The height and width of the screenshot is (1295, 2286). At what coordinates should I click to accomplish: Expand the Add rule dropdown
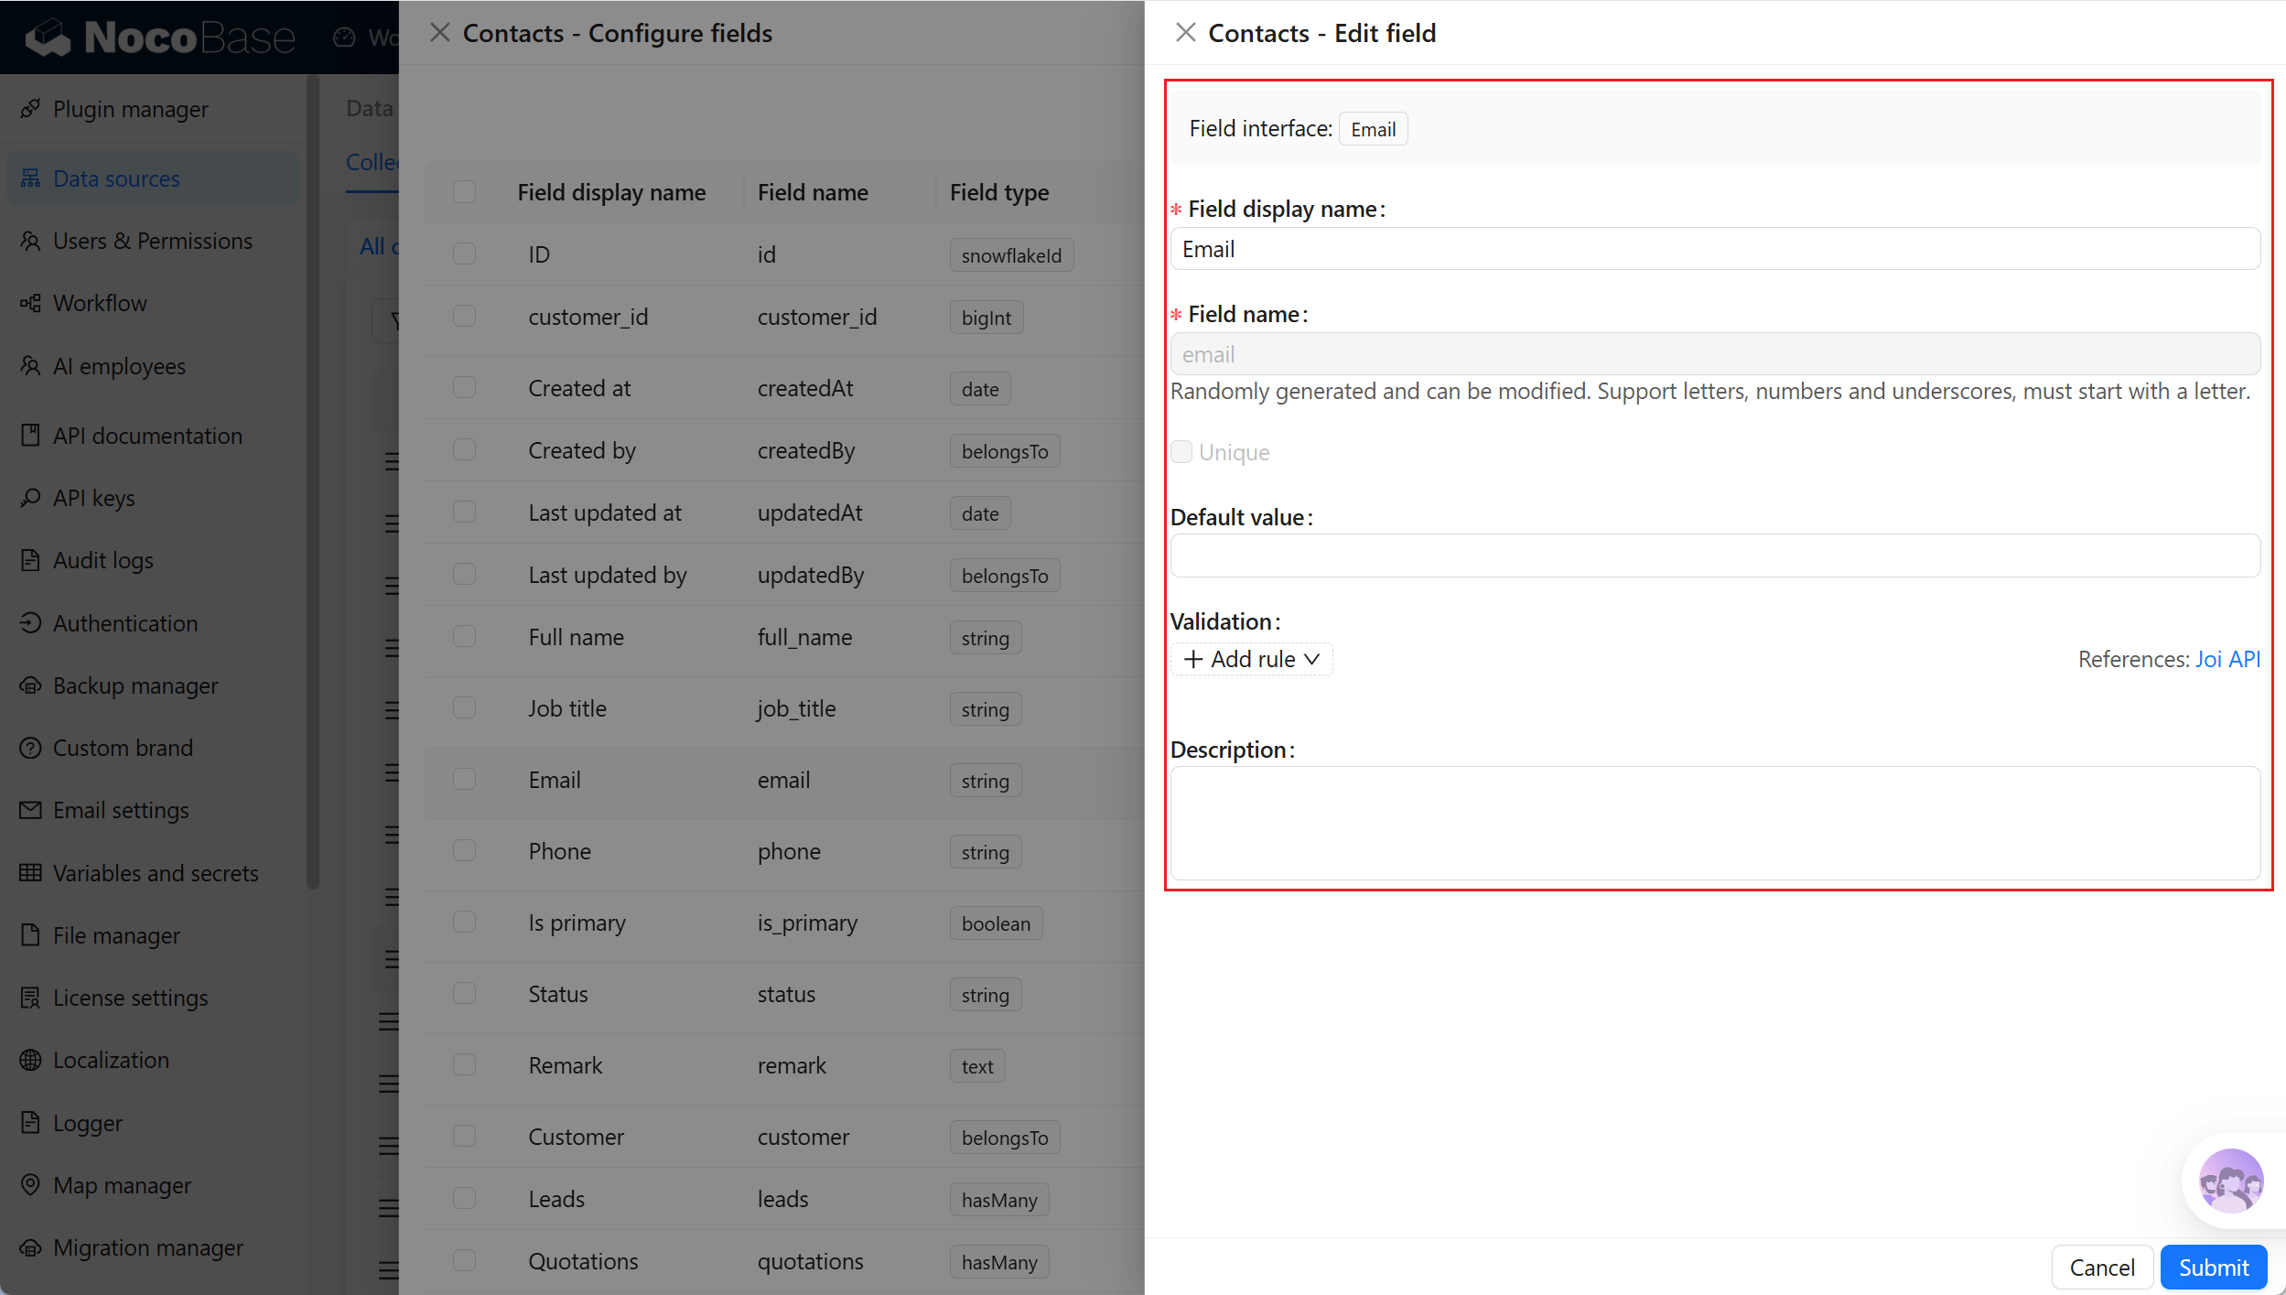tap(1252, 659)
